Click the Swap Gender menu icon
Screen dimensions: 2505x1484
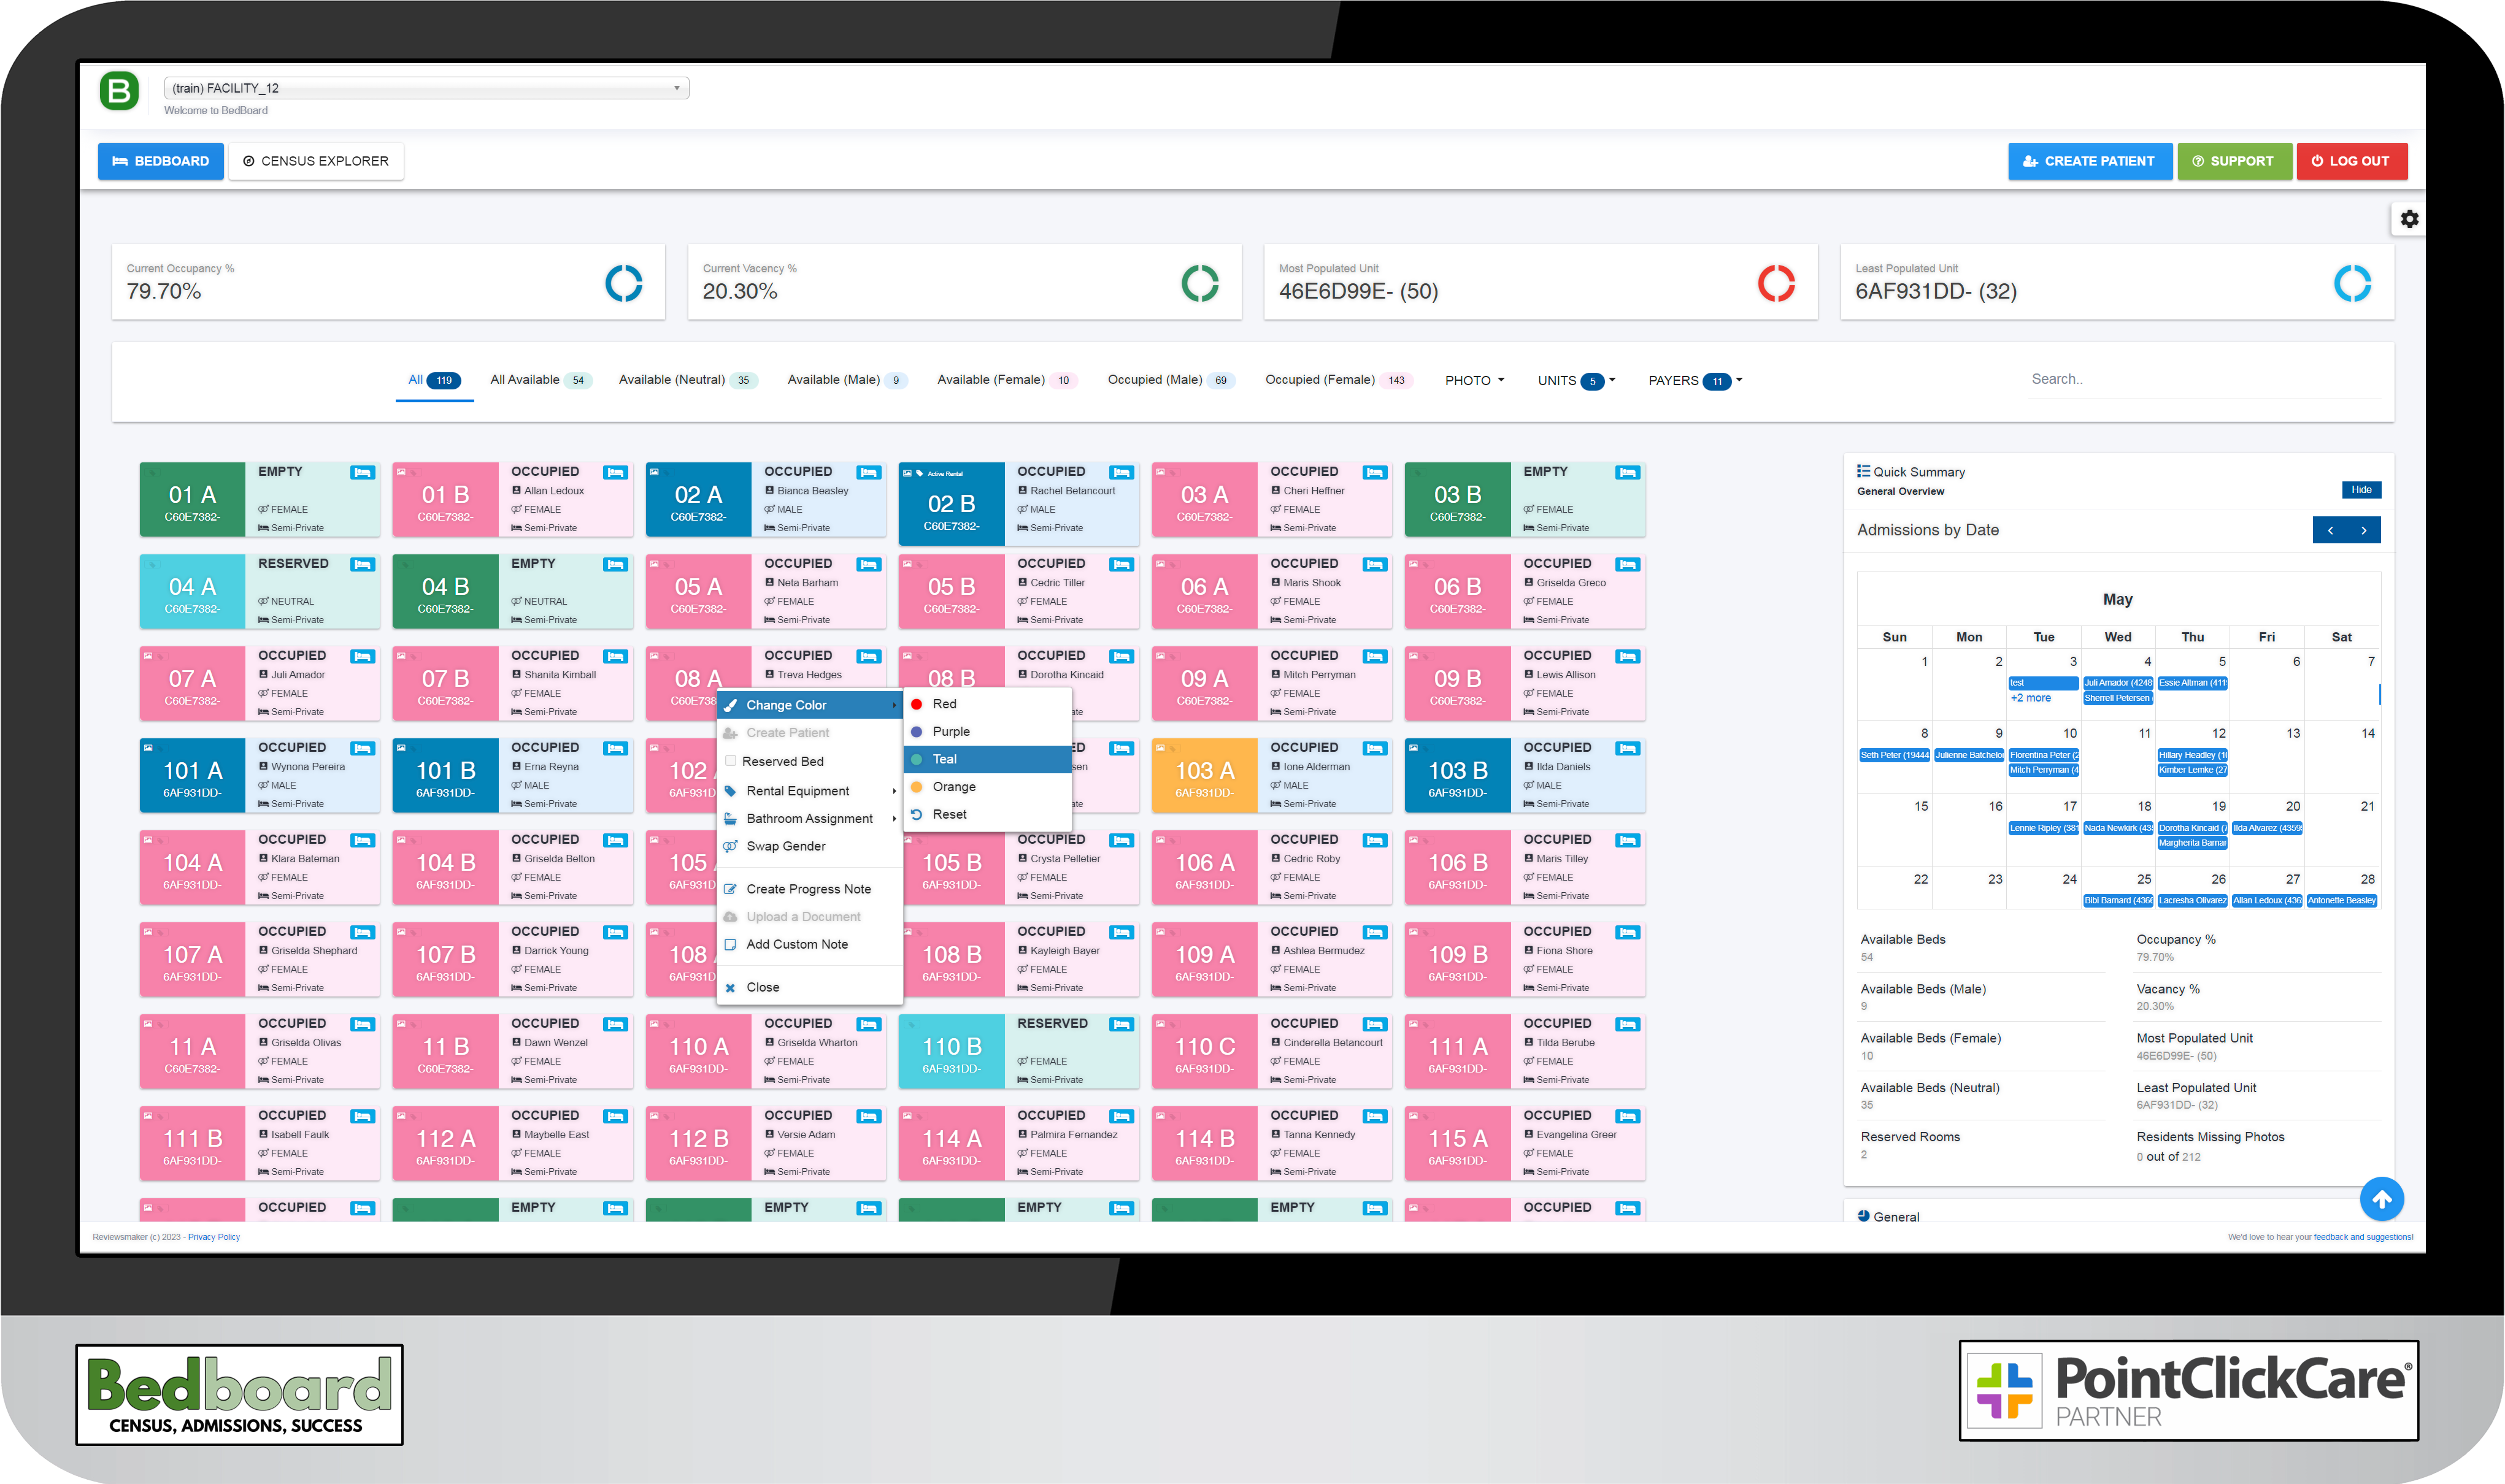point(730,846)
